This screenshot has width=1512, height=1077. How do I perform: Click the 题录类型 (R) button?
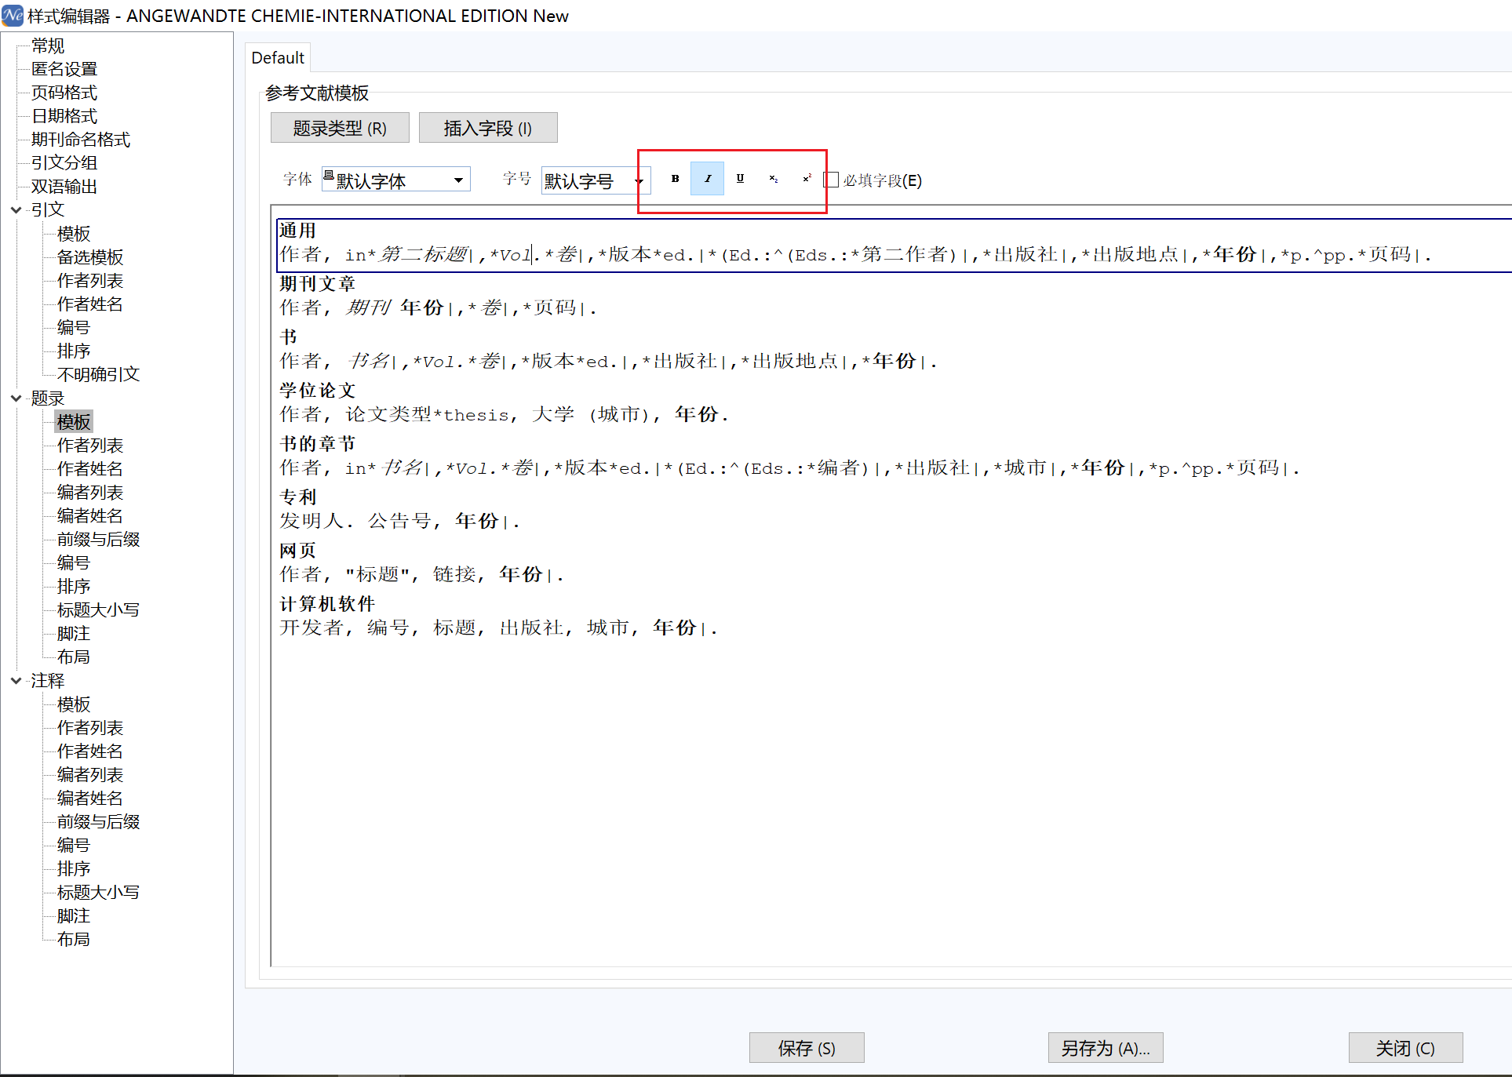coord(340,128)
